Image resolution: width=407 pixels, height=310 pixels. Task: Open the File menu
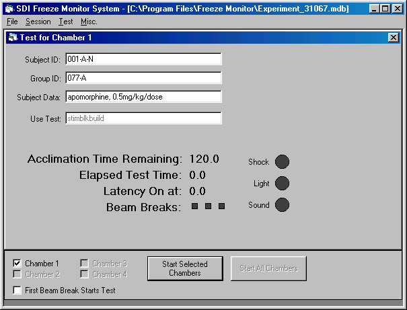tap(12, 22)
